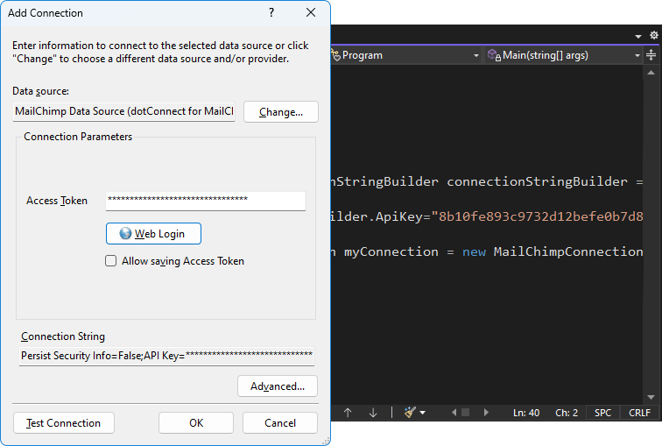The width and height of the screenshot is (662, 446).
Task: Open code cleanup dropdown arrow
Action: [x=423, y=413]
